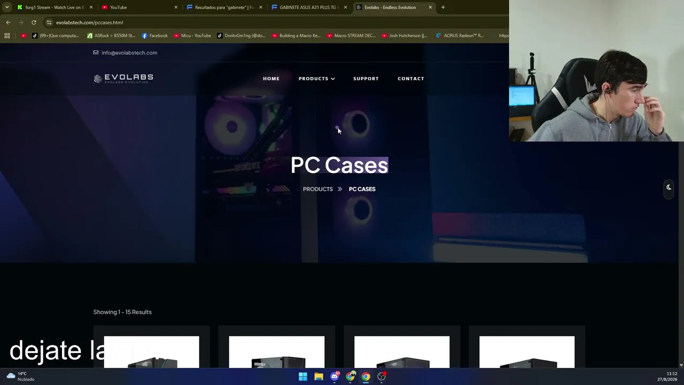Open the CONTACT menu item
684x385 pixels.
coord(411,79)
